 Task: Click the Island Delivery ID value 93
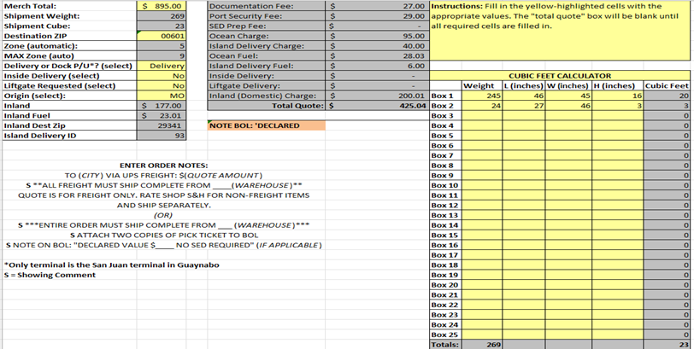tap(162, 136)
